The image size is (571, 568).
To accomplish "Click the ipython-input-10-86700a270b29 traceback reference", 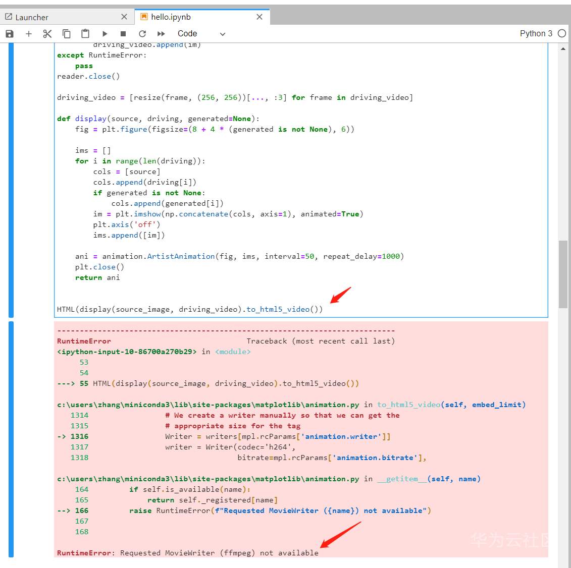I will (127, 352).
